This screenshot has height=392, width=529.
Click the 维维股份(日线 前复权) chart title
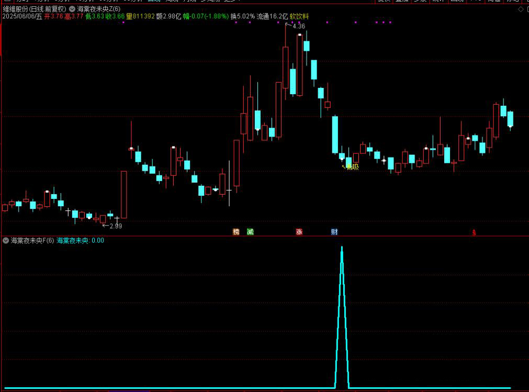click(35, 9)
